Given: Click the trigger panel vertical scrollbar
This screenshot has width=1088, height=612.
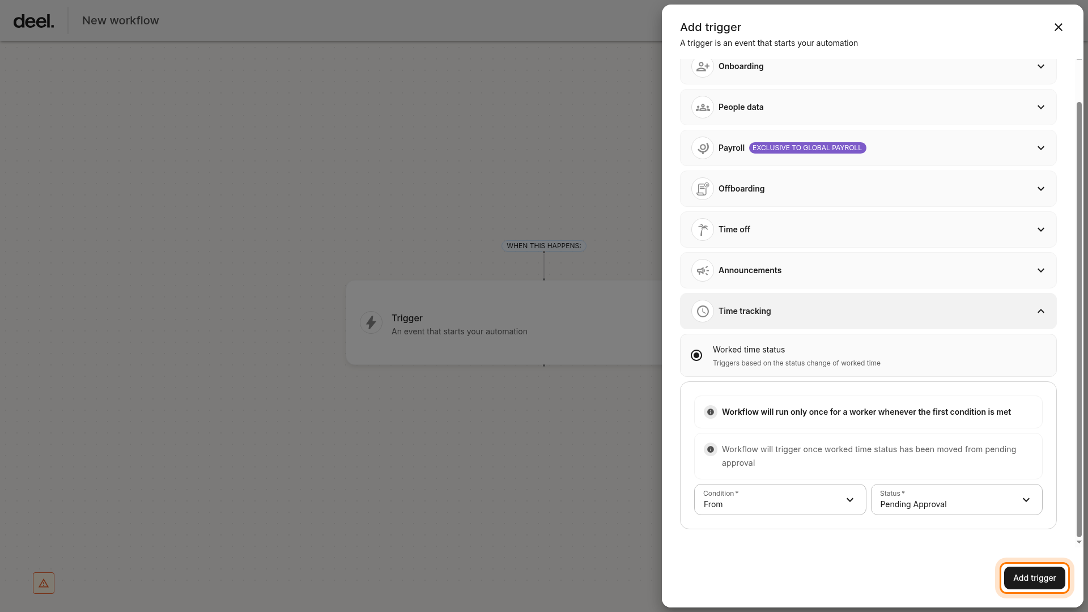Looking at the screenshot, I should (x=1079, y=320).
